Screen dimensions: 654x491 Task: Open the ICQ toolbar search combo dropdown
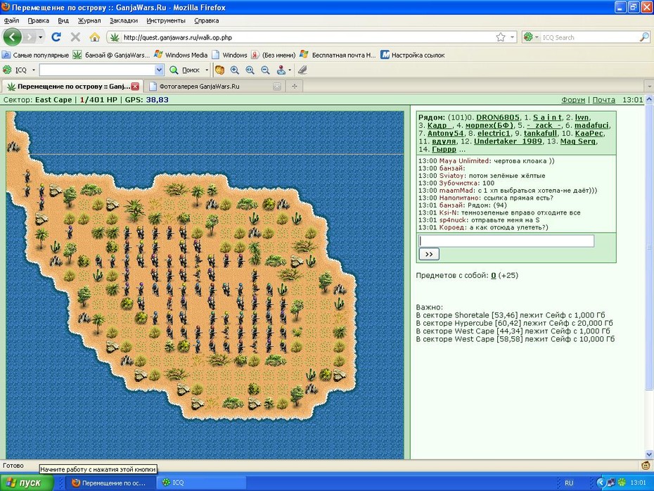pyautogui.click(x=159, y=70)
